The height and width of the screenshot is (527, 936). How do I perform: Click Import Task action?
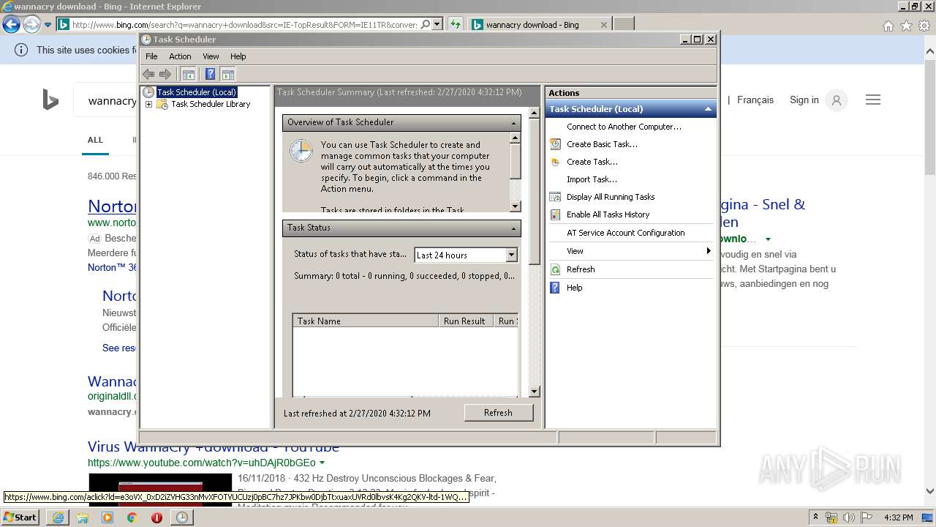click(592, 179)
